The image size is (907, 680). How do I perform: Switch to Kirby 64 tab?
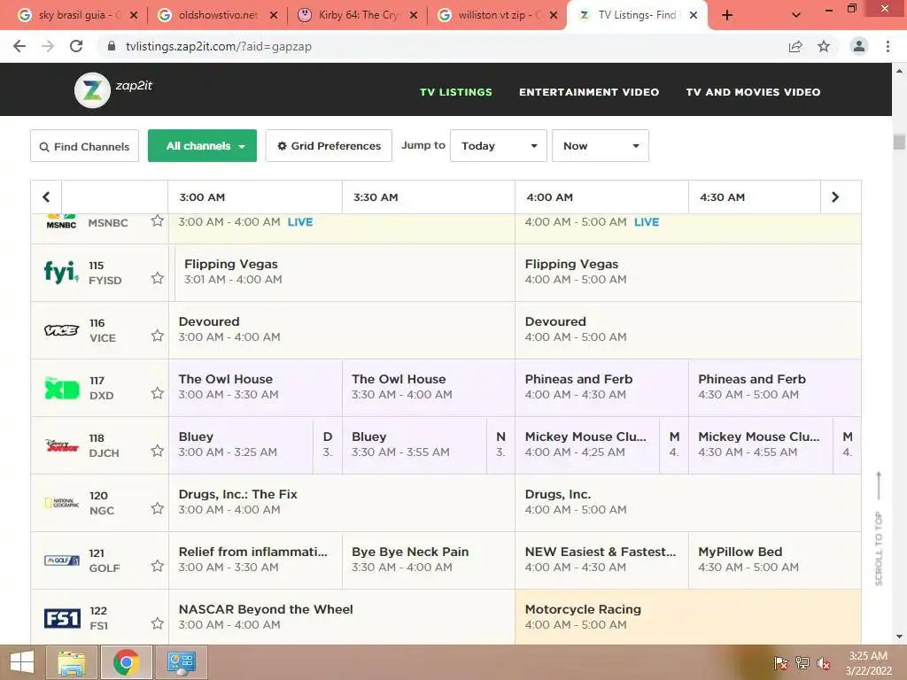pyautogui.click(x=358, y=15)
